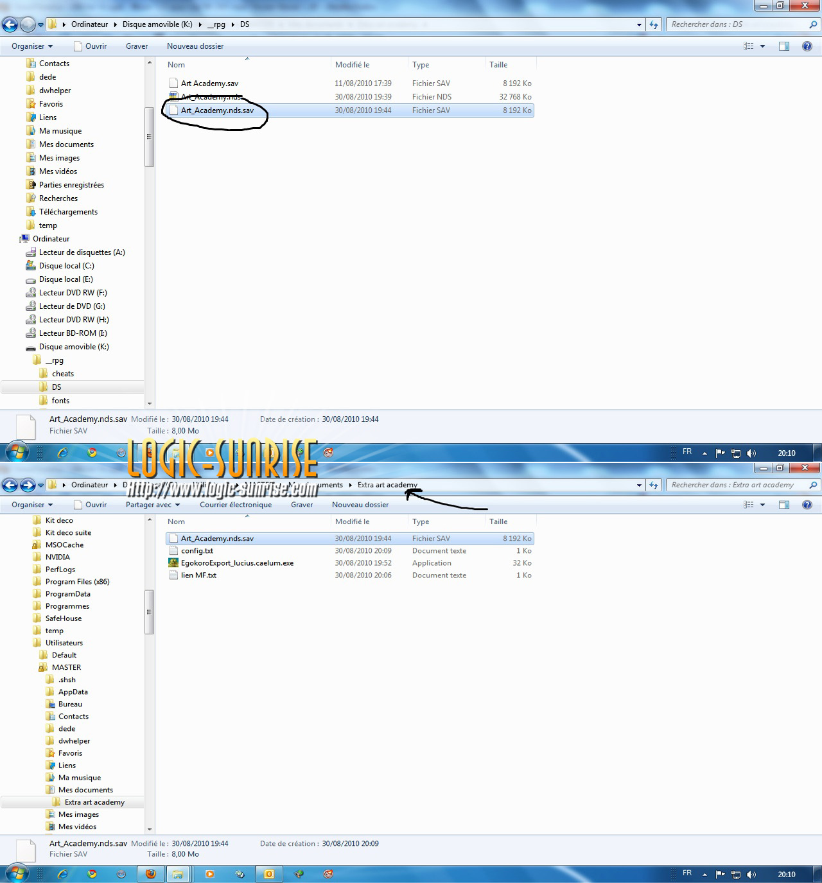Click the Lecteur BD-ROM (I:) drive icon
The height and width of the screenshot is (883, 822).
(31, 333)
